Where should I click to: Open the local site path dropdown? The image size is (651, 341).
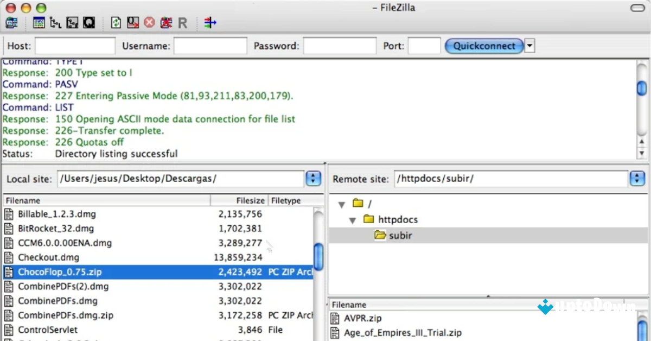tap(314, 178)
